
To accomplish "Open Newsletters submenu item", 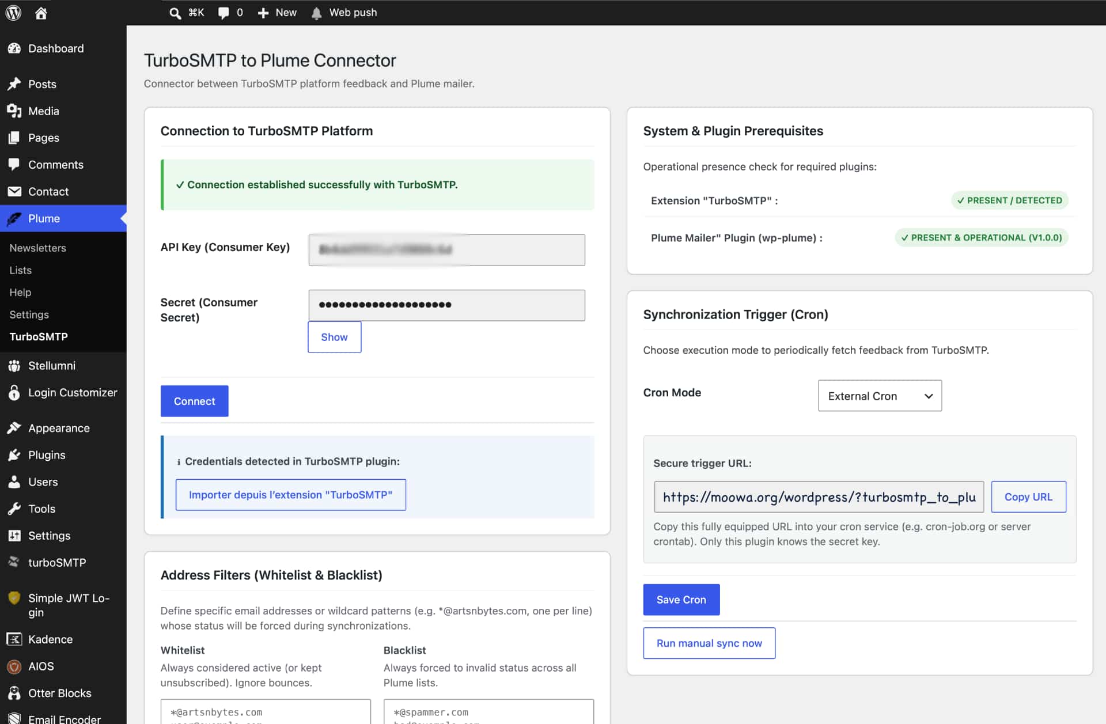I will 37,248.
